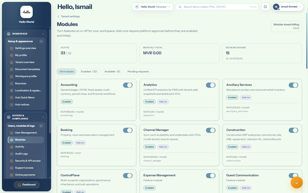Open the Ismail Ahmed account menu arrow
Image resolution: width=308 pixels, height=193 pixels.
(300, 7)
